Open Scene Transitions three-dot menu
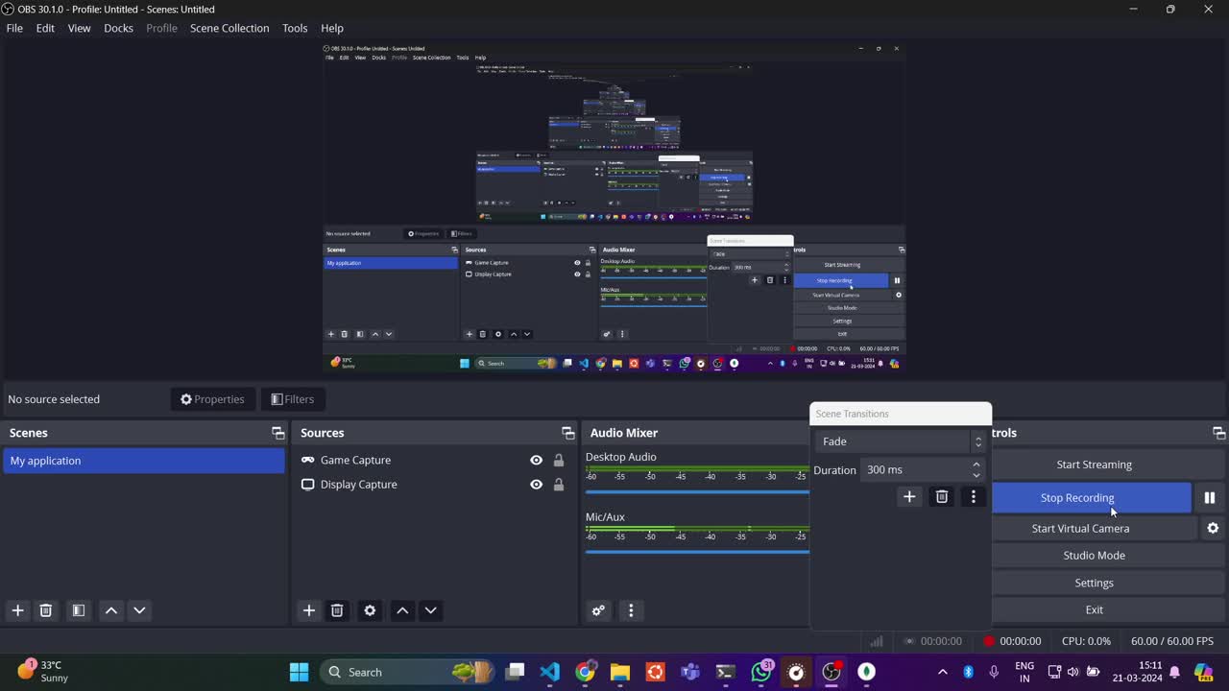Image resolution: width=1229 pixels, height=691 pixels. click(x=974, y=496)
